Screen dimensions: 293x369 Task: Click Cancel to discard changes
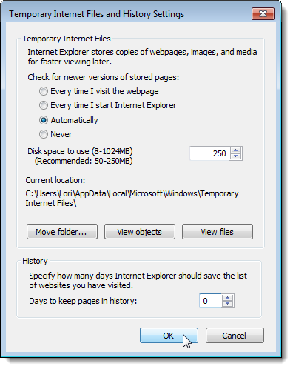[235, 336]
